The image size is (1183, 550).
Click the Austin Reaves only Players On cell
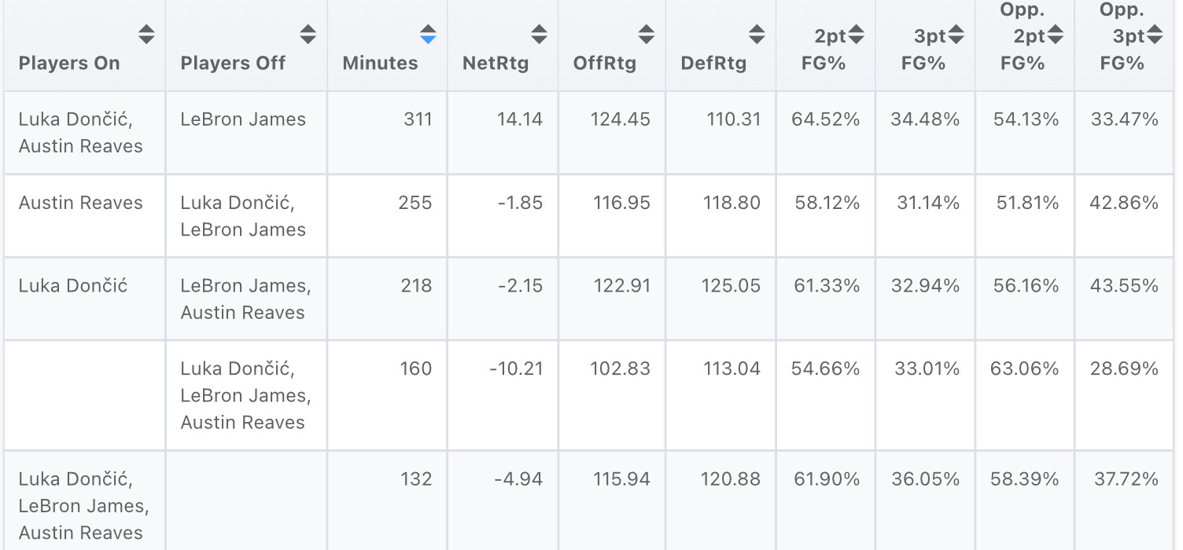[x=81, y=203]
